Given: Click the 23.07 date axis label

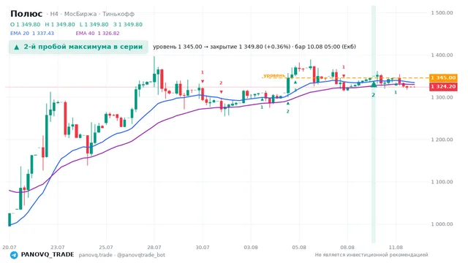Looking at the screenshot, I should coord(58,248).
